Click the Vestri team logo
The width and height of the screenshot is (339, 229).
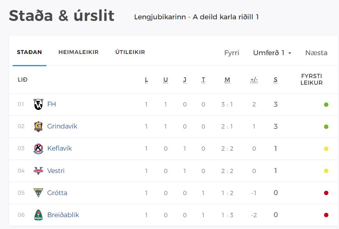pos(38,171)
